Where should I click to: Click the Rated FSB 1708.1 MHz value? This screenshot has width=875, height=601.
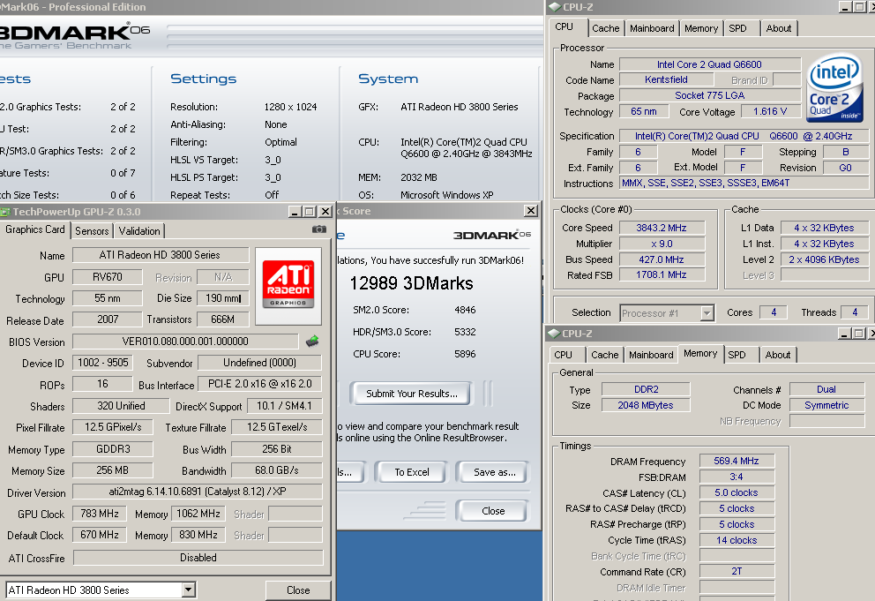point(662,274)
